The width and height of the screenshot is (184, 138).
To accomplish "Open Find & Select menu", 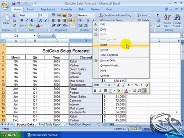I will (x=177, y=20).
